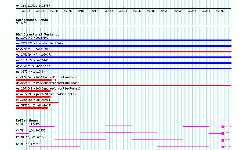Select the blue bar under esv2422274
239x150 pixels.
coord(124,46)
